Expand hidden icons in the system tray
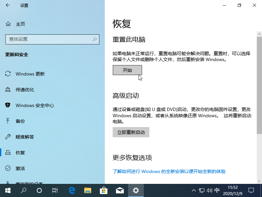Screen dimensions: 262x197 pyautogui.click(x=194, y=190)
